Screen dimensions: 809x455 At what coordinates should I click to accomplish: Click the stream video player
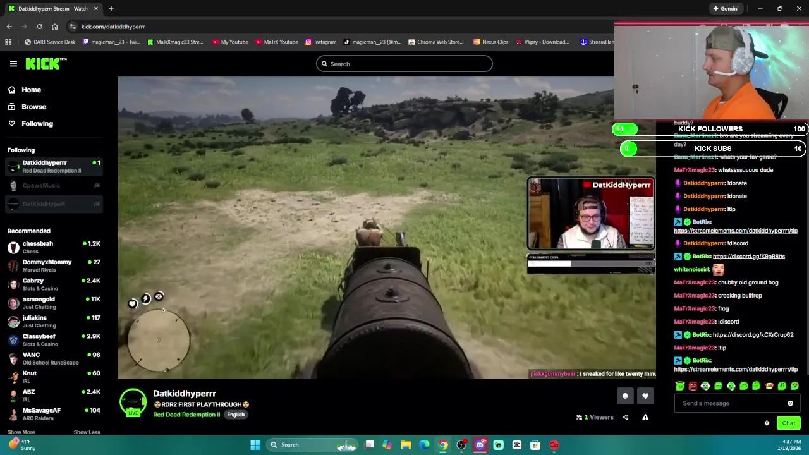(x=386, y=227)
